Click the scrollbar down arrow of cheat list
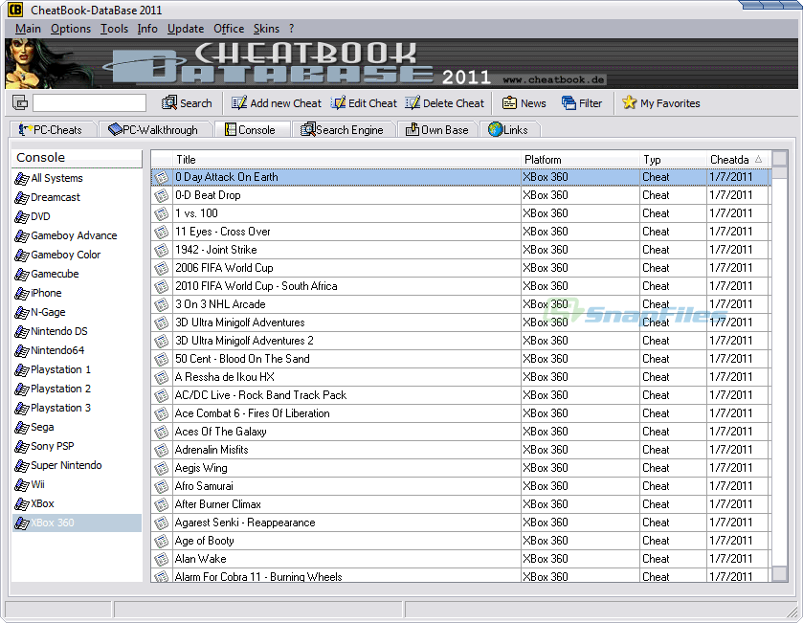This screenshot has width=803, height=623. click(x=779, y=573)
